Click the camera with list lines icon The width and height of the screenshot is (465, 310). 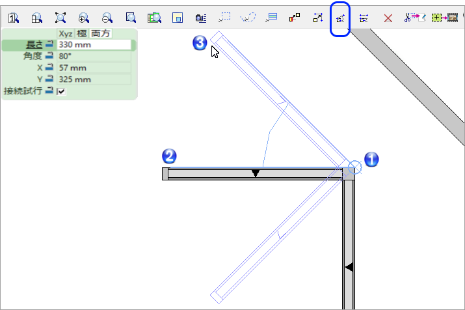[201, 18]
